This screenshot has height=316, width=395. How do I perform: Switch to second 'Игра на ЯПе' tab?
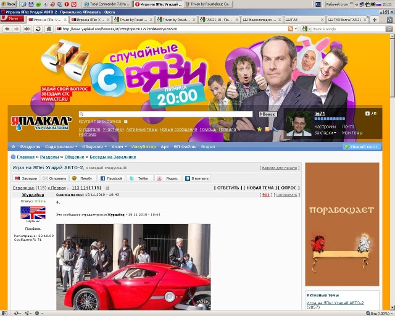pos(90,20)
